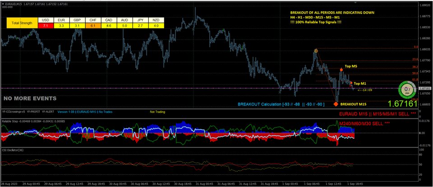Select the 5.0 AUD strength value
Screen dimensions: 433x187
pos(124,26)
